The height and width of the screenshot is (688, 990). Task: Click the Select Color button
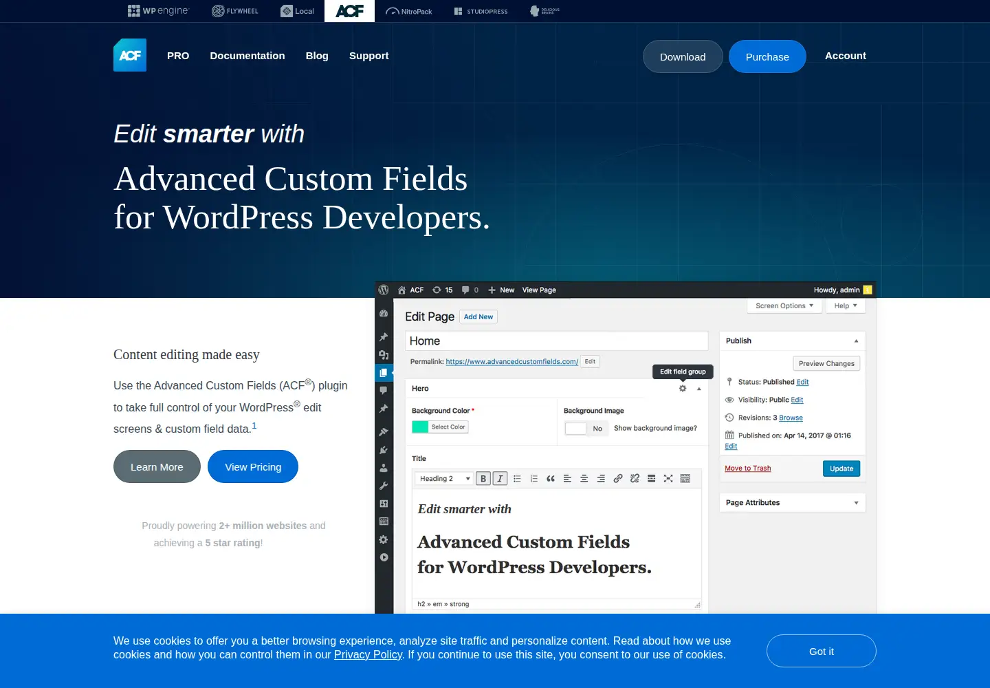448,427
